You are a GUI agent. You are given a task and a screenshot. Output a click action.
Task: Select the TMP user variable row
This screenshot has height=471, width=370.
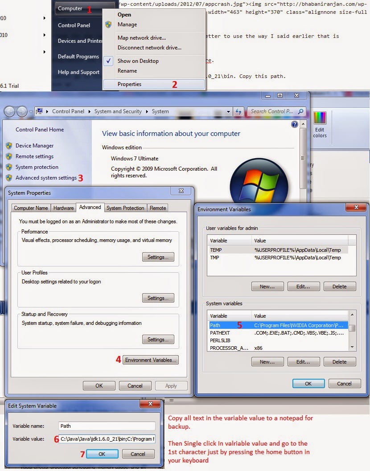pyautogui.click(x=278, y=258)
